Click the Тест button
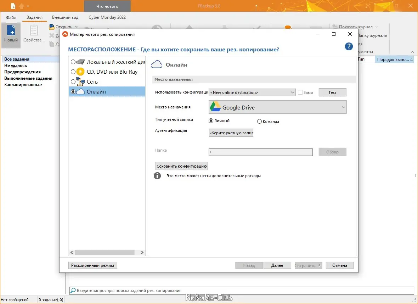The image size is (418, 304). tap(332, 92)
